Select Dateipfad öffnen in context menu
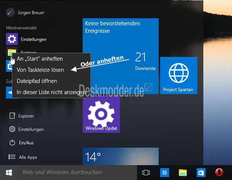Image resolution: width=232 pixels, height=180 pixels. coord(51,81)
